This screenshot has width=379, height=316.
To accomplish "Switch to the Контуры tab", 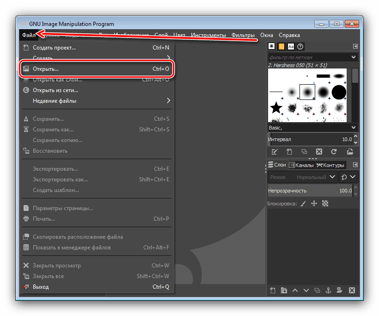I will (x=330, y=165).
